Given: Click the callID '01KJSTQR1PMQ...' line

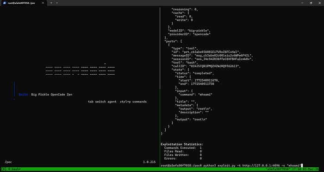Looking at the screenshot, I should (x=206, y=66).
